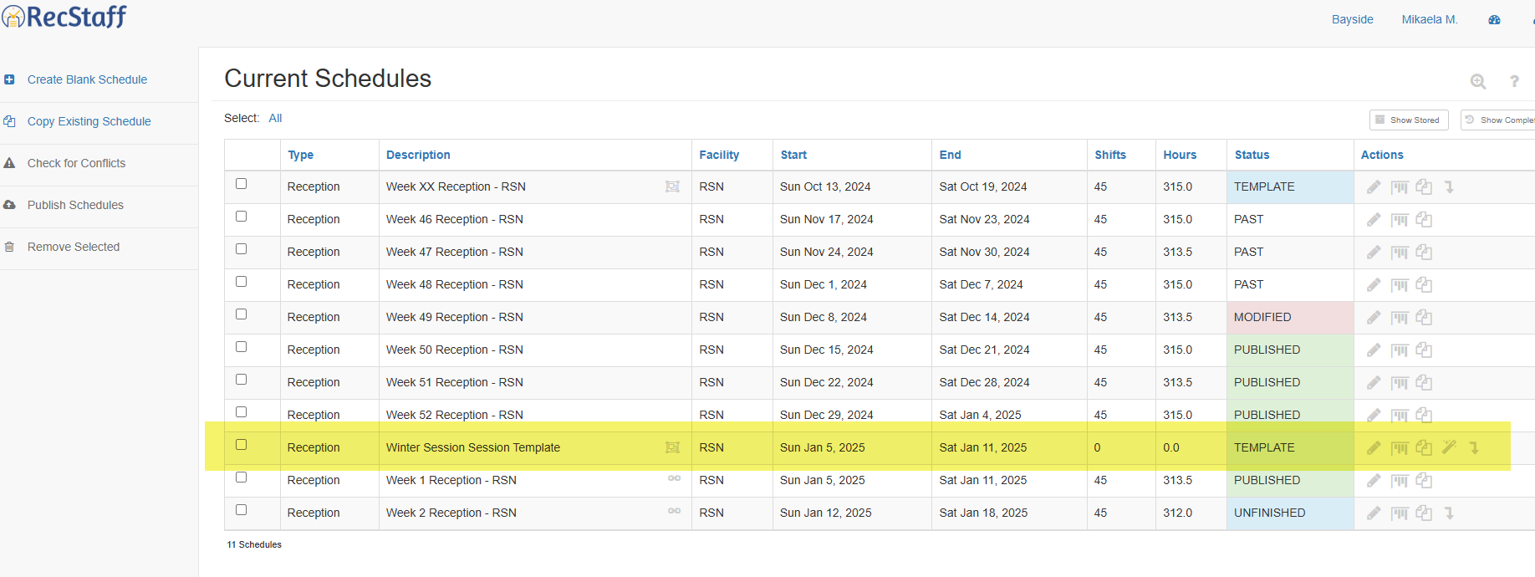This screenshot has height=577, width=1535.
Task: Sort by the Description column header
Action: pos(418,155)
